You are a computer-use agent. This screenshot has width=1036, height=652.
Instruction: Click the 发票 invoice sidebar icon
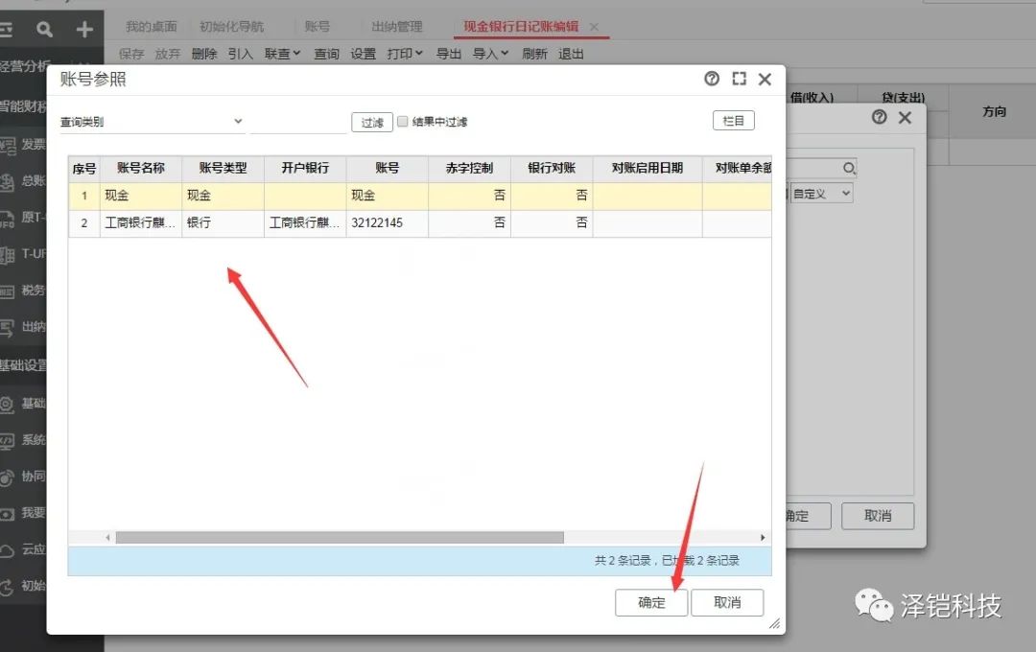pyautogui.click(x=9, y=145)
